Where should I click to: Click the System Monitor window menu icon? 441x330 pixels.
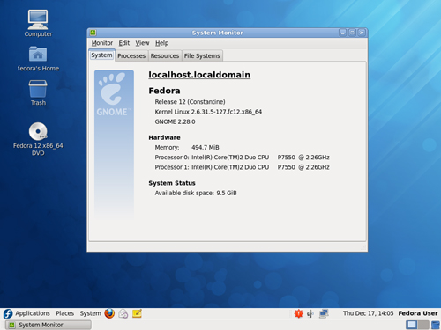[93, 33]
